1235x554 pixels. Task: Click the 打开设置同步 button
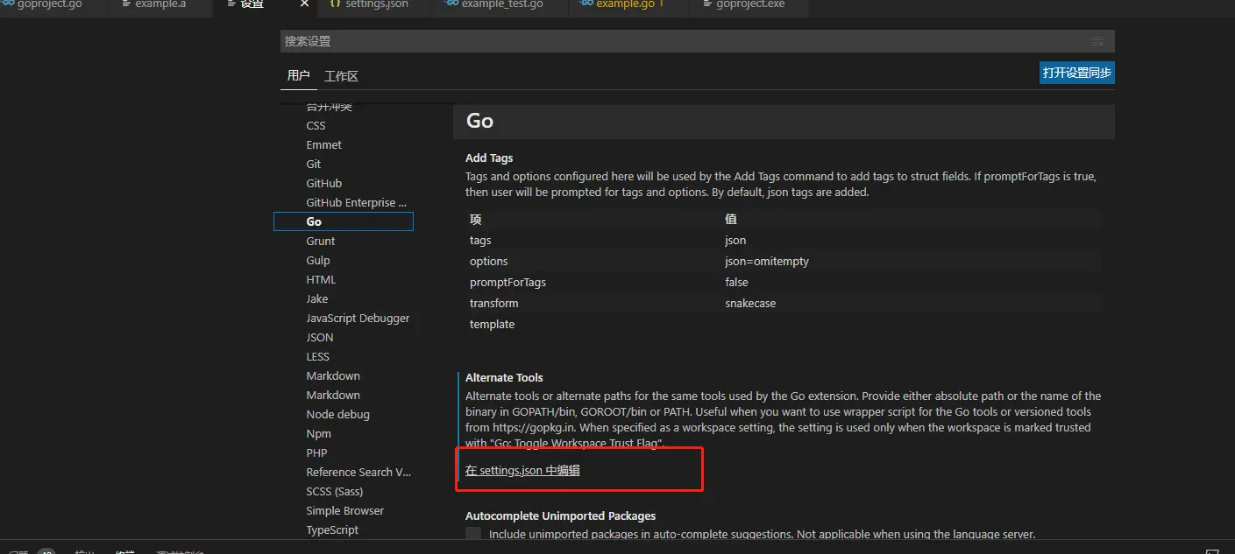click(1077, 73)
